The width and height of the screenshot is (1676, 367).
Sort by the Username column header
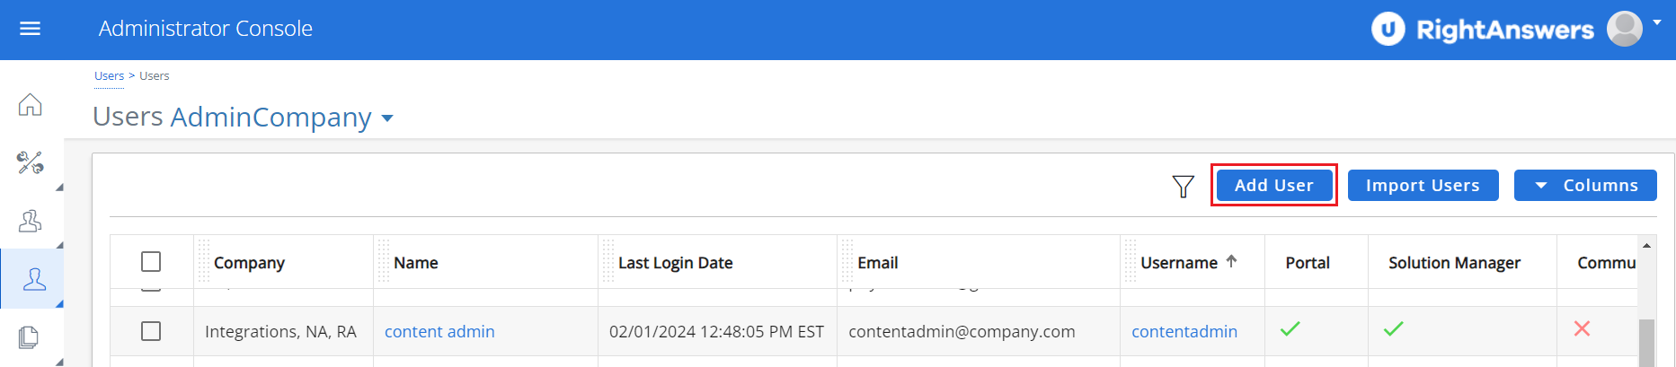click(1179, 263)
